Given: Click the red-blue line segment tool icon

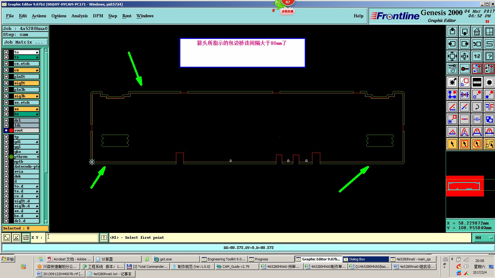Looking at the screenshot, I should point(465,107).
